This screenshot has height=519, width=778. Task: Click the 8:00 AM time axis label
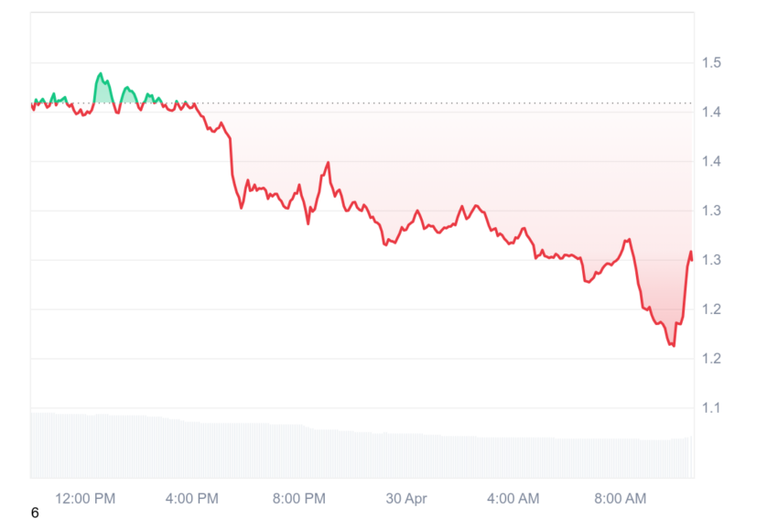pyautogui.click(x=621, y=498)
